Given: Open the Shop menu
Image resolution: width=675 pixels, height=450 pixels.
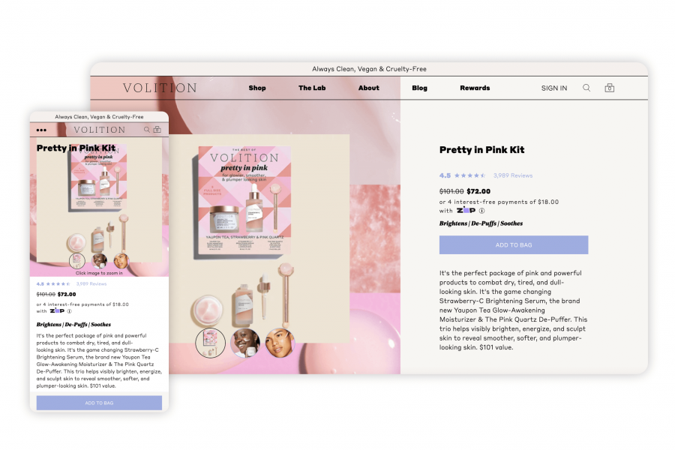Looking at the screenshot, I should coord(257,88).
